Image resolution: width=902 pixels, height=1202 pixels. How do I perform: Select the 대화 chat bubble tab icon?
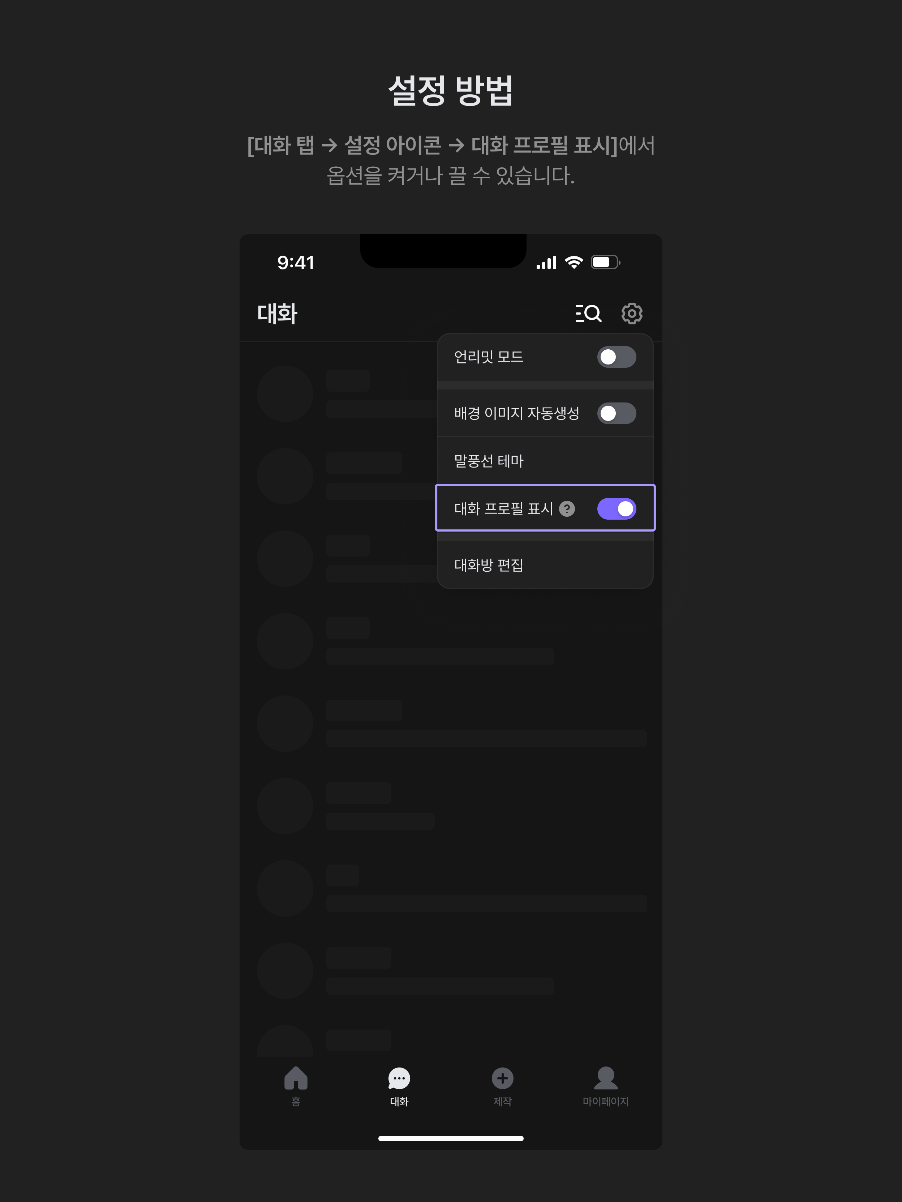coord(399,1079)
